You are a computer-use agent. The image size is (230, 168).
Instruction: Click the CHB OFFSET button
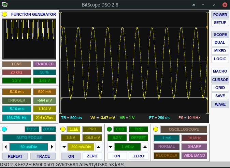139,138
